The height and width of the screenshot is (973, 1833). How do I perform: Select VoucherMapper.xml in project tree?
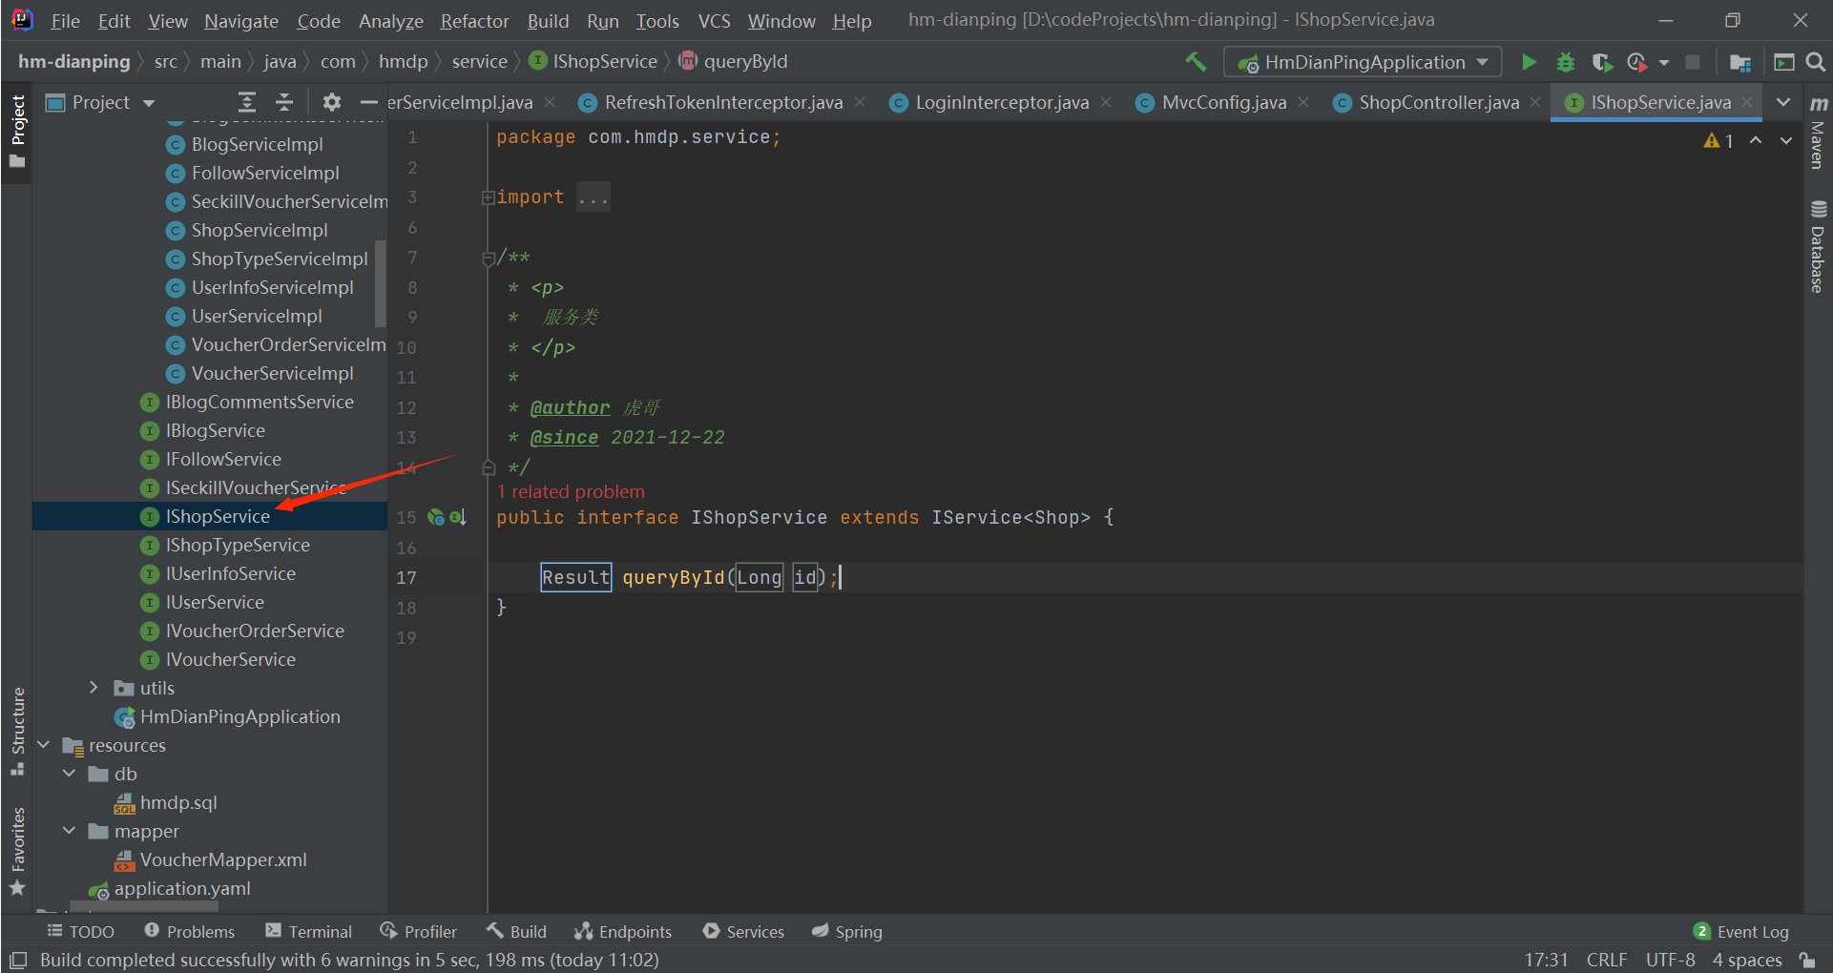(223, 859)
